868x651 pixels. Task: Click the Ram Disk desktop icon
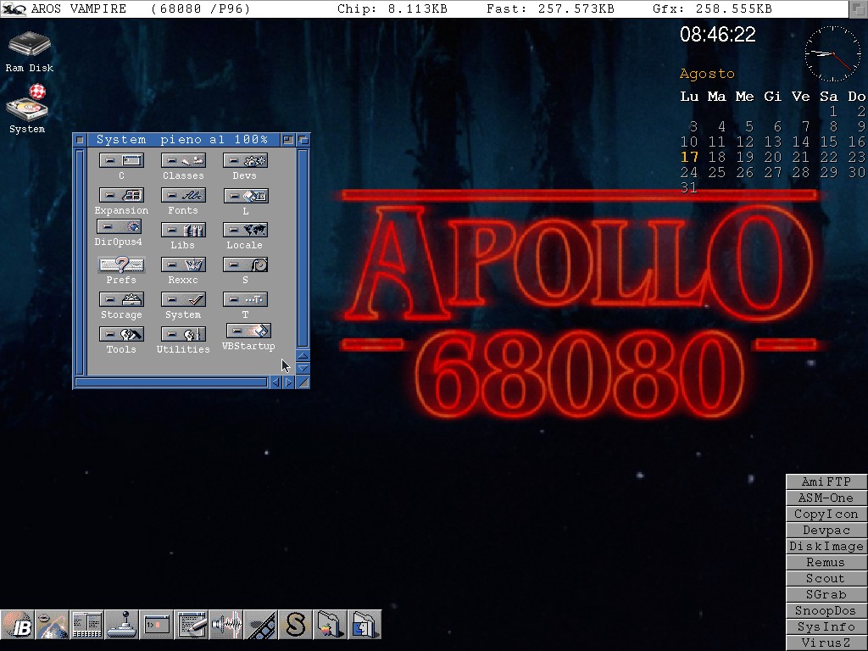(29, 46)
